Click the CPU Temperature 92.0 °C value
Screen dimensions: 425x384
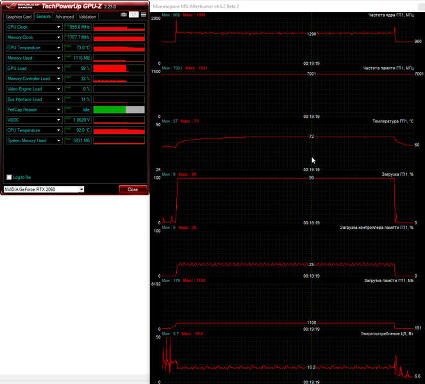tap(78, 130)
